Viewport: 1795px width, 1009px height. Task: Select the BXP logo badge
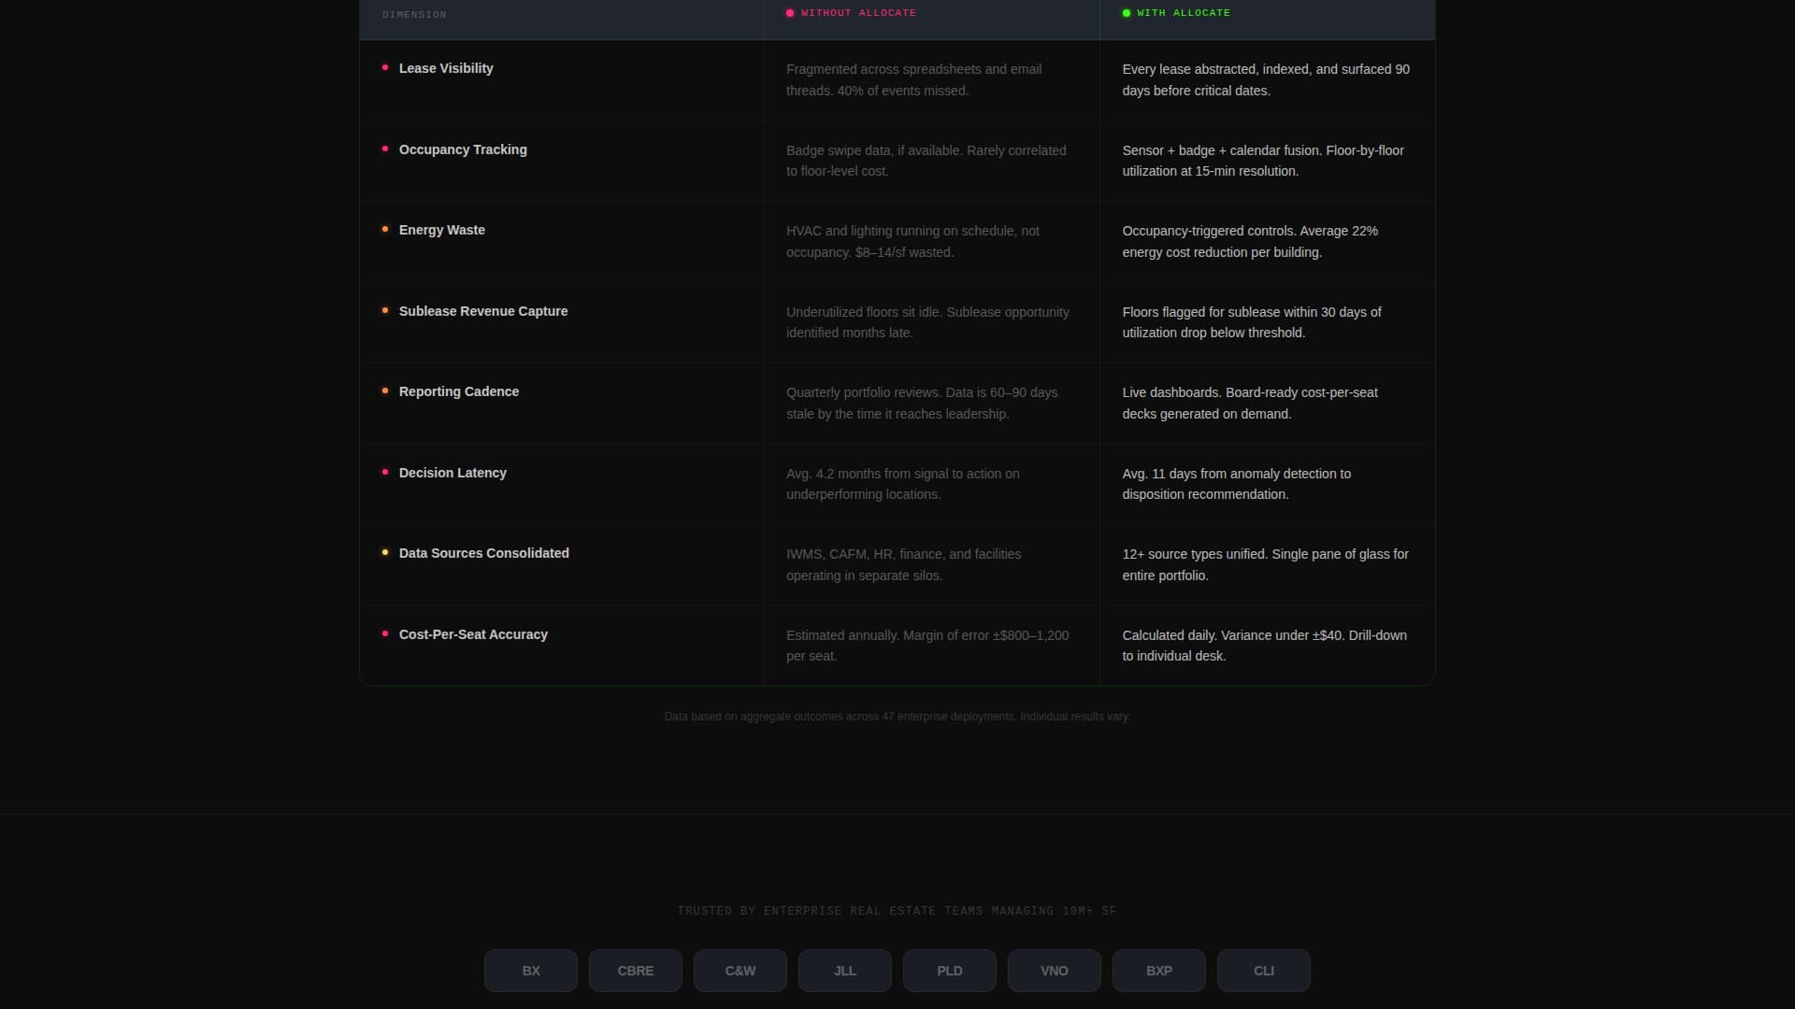click(x=1158, y=971)
